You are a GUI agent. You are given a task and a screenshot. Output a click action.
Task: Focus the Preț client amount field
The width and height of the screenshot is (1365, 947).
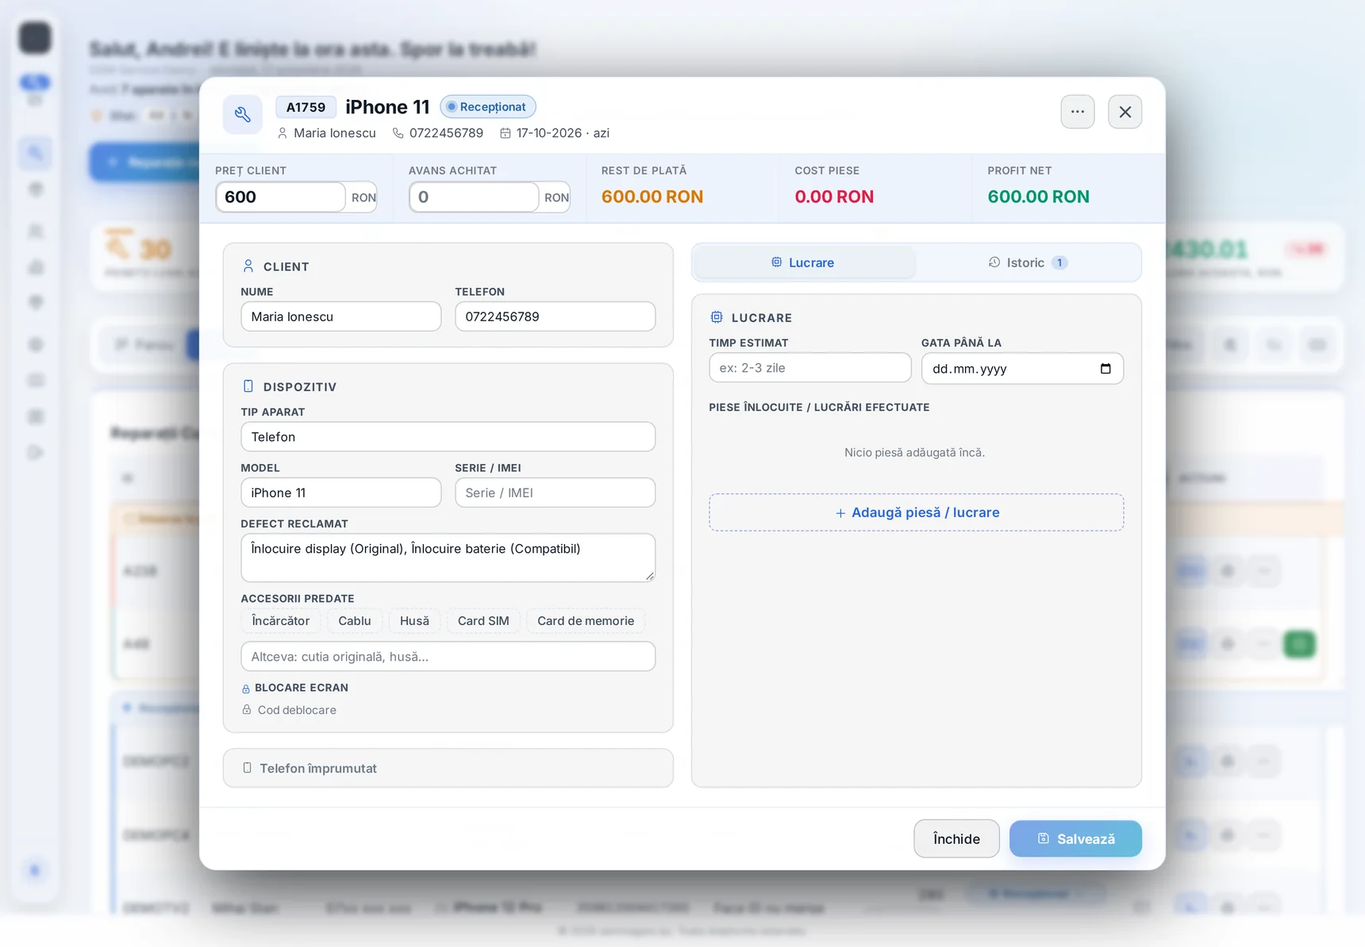click(x=280, y=197)
